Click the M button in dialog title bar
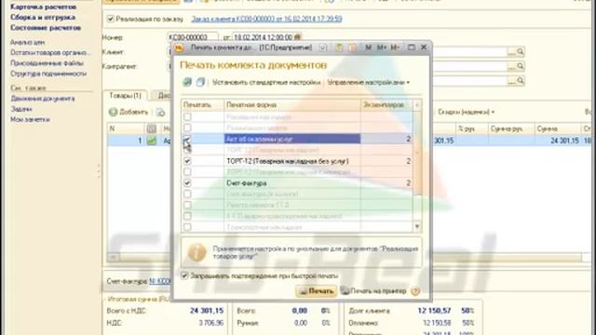Image resolution: width=596 pixels, height=335 pixels. tap(368, 47)
